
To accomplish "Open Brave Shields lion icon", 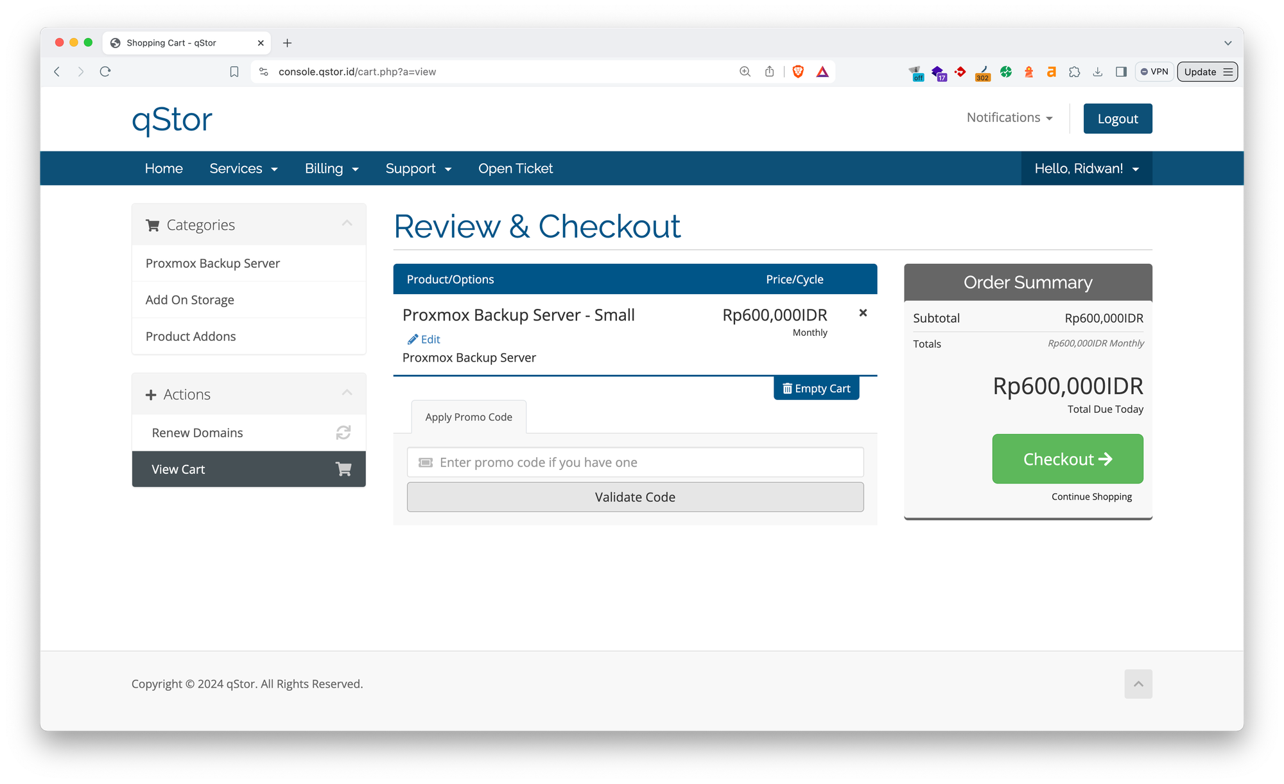I will (x=798, y=71).
